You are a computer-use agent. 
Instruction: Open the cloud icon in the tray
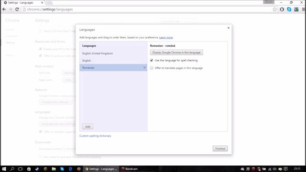(x=242, y=169)
